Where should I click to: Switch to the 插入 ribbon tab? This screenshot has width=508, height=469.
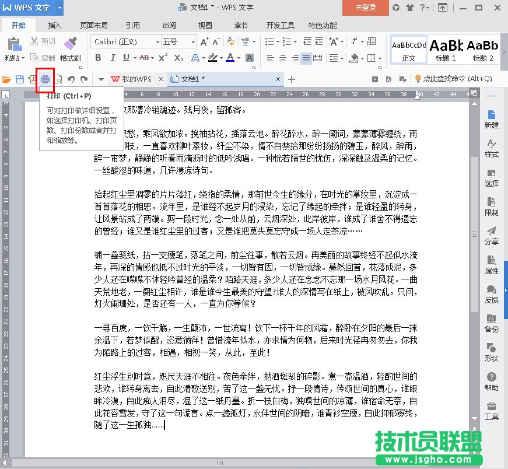click(x=55, y=26)
